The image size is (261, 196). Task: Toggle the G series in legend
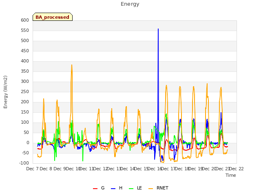99,188
